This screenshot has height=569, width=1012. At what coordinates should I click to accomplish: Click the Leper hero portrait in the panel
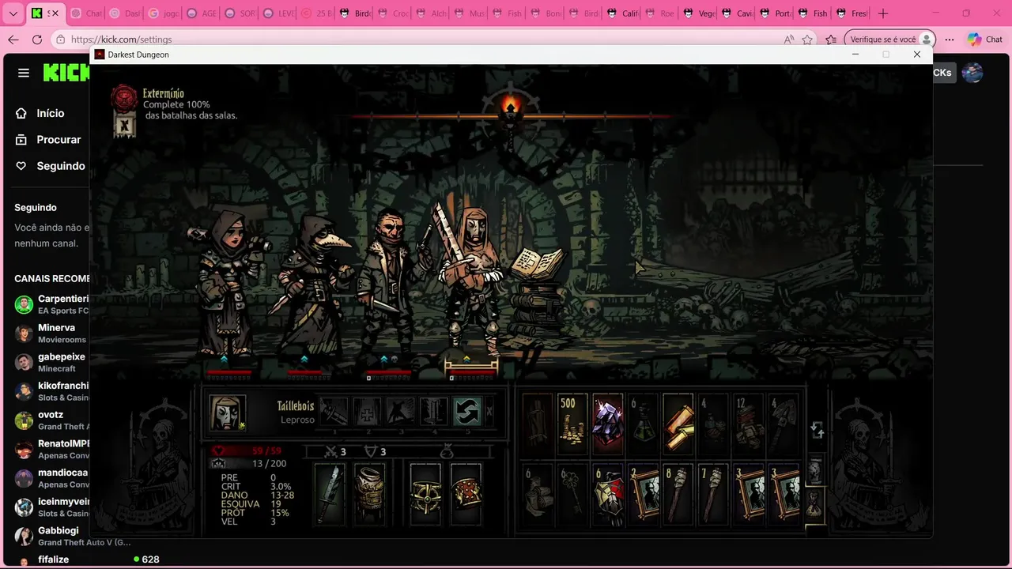tap(228, 412)
